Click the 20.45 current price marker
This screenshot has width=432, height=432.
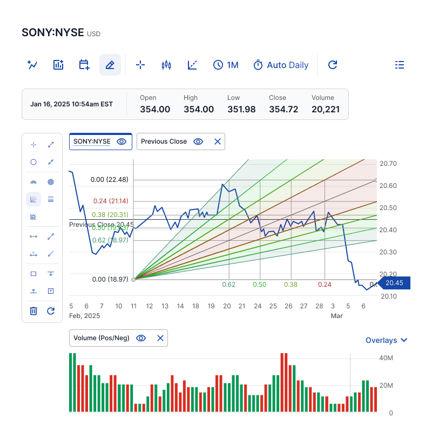point(394,283)
